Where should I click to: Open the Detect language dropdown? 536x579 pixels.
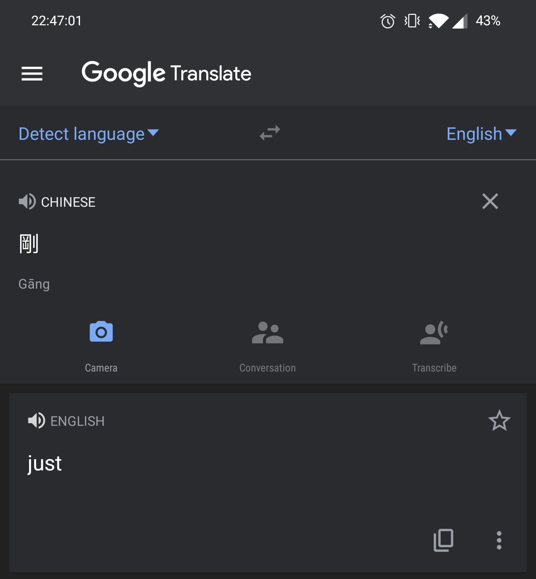(89, 134)
